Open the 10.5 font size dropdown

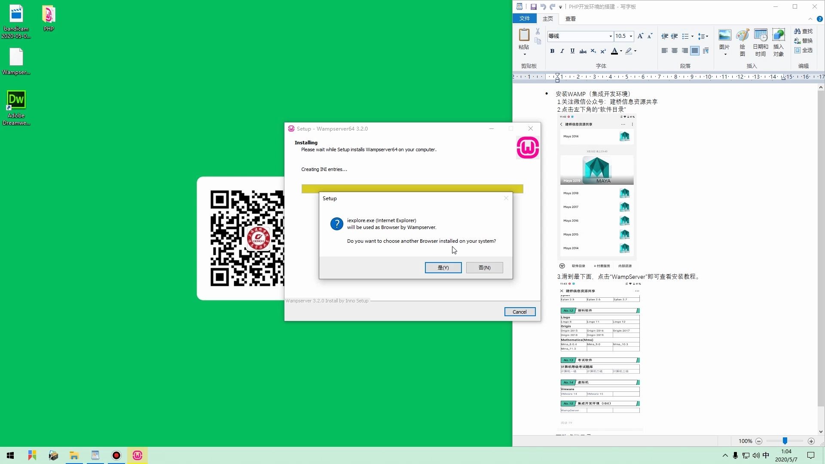(x=631, y=36)
